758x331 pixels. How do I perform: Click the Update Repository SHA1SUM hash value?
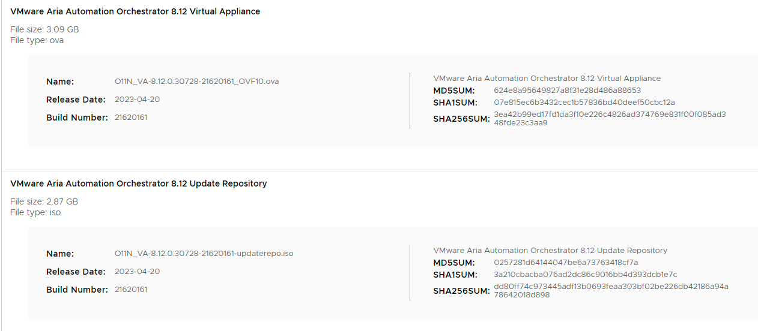(585, 275)
